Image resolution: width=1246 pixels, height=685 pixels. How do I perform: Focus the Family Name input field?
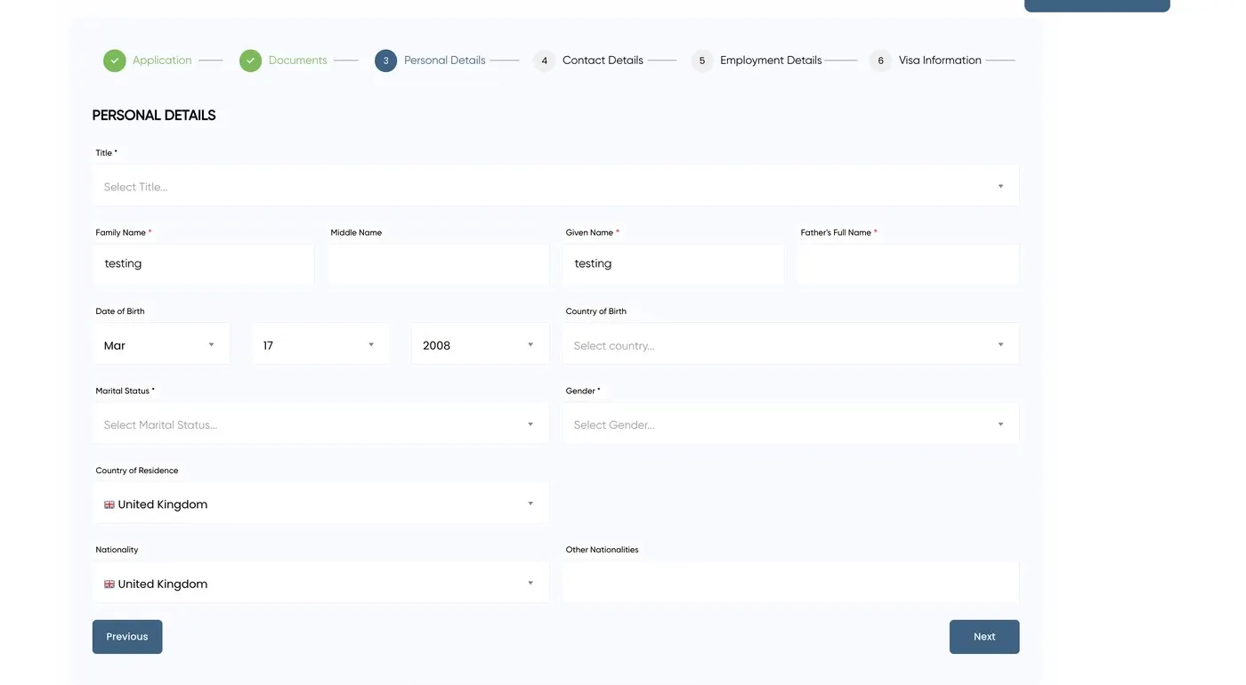pos(203,265)
